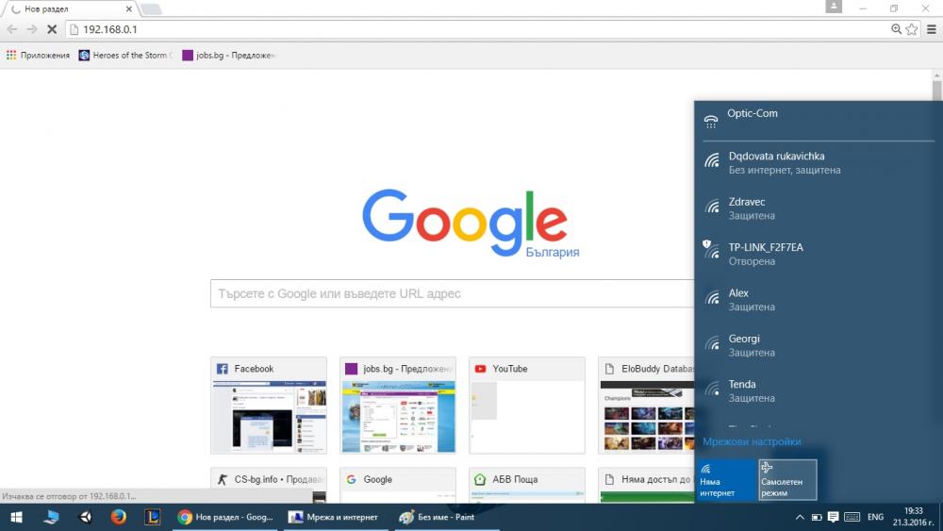Open the АБВ Поща tile
The width and height of the screenshot is (943, 531).
[x=527, y=486]
